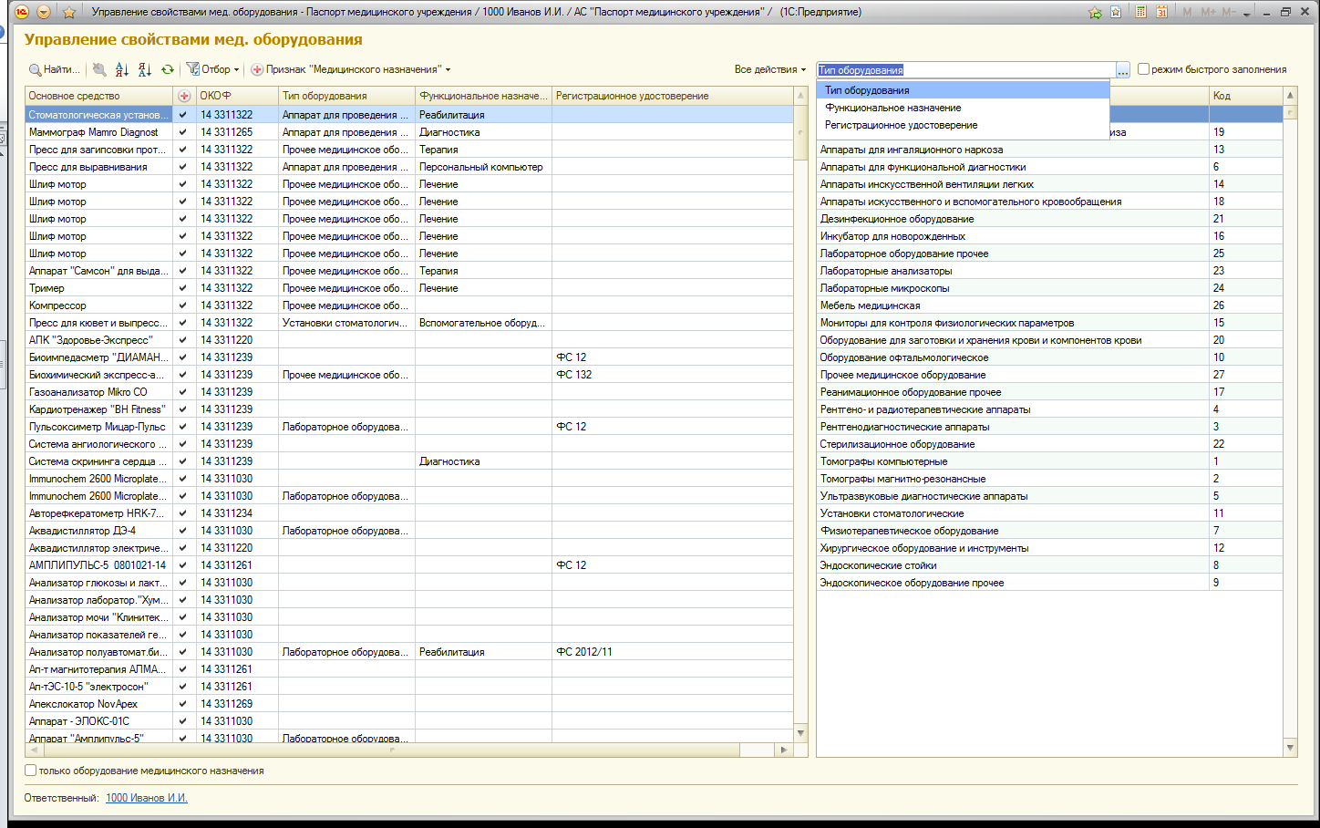Open responsible link '1000 Иванов И.И.'
Screen dimensions: 1320x828
pyautogui.click(x=146, y=798)
